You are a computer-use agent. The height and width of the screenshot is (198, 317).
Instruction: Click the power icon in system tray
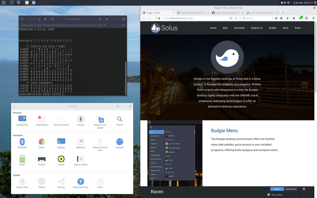[288, 3]
